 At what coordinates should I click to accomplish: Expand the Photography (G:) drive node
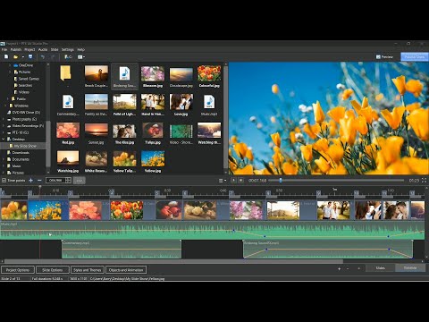coord(4,119)
